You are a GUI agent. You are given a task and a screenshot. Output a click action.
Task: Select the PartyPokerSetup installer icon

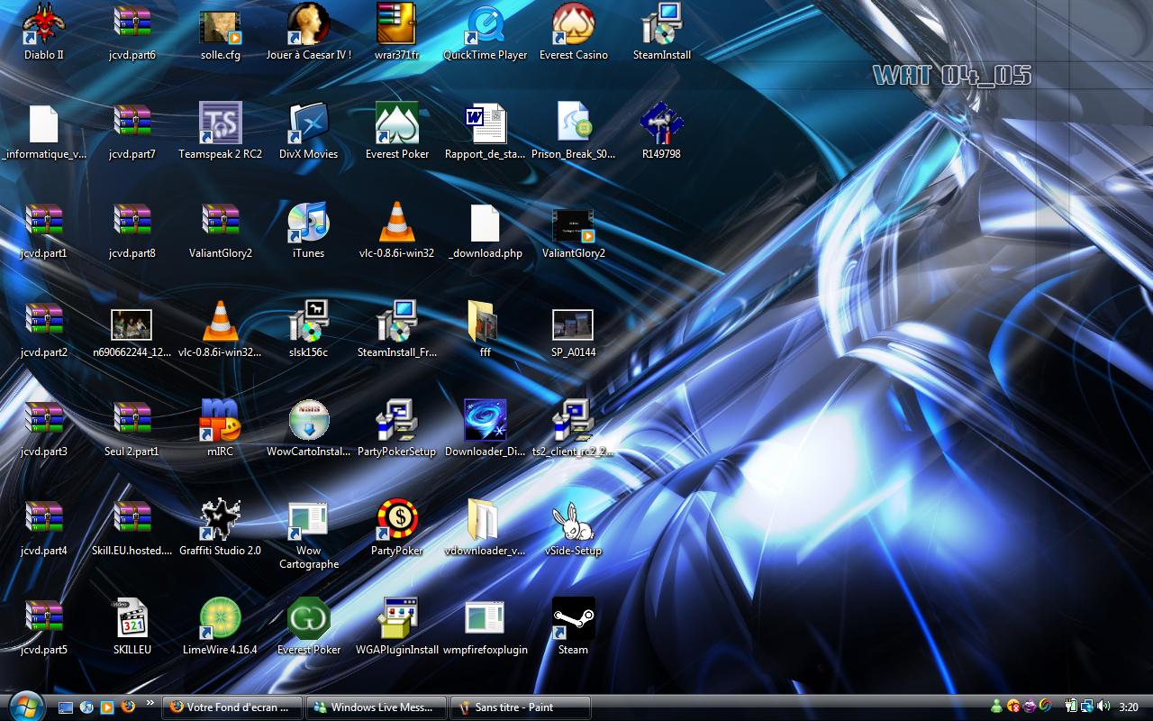396,421
